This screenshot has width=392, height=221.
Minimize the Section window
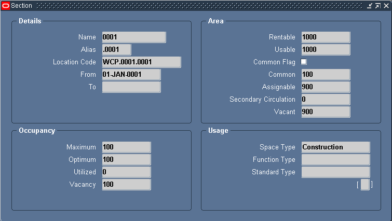pos(370,6)
